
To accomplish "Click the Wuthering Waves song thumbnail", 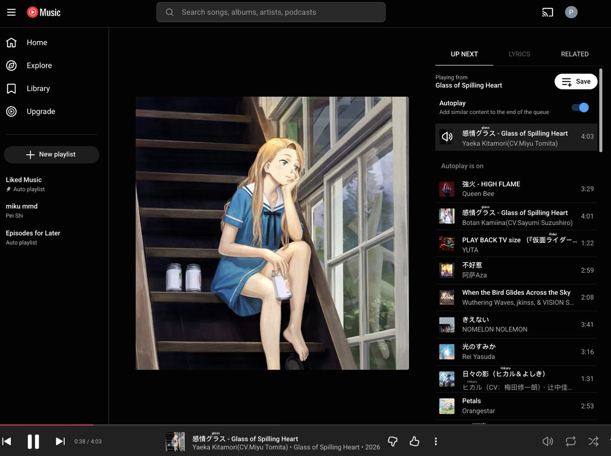I will [447, 297].
